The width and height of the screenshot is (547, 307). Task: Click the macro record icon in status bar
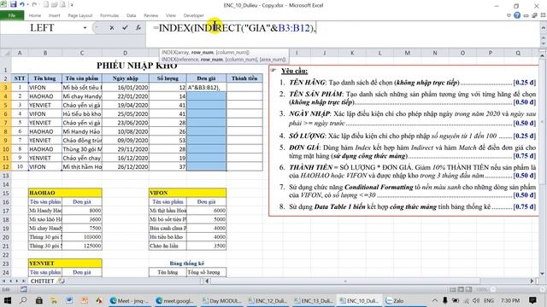tap(23, 290)
